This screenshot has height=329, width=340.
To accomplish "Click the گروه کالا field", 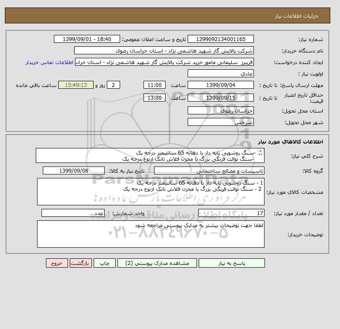I will pos(209,170).
